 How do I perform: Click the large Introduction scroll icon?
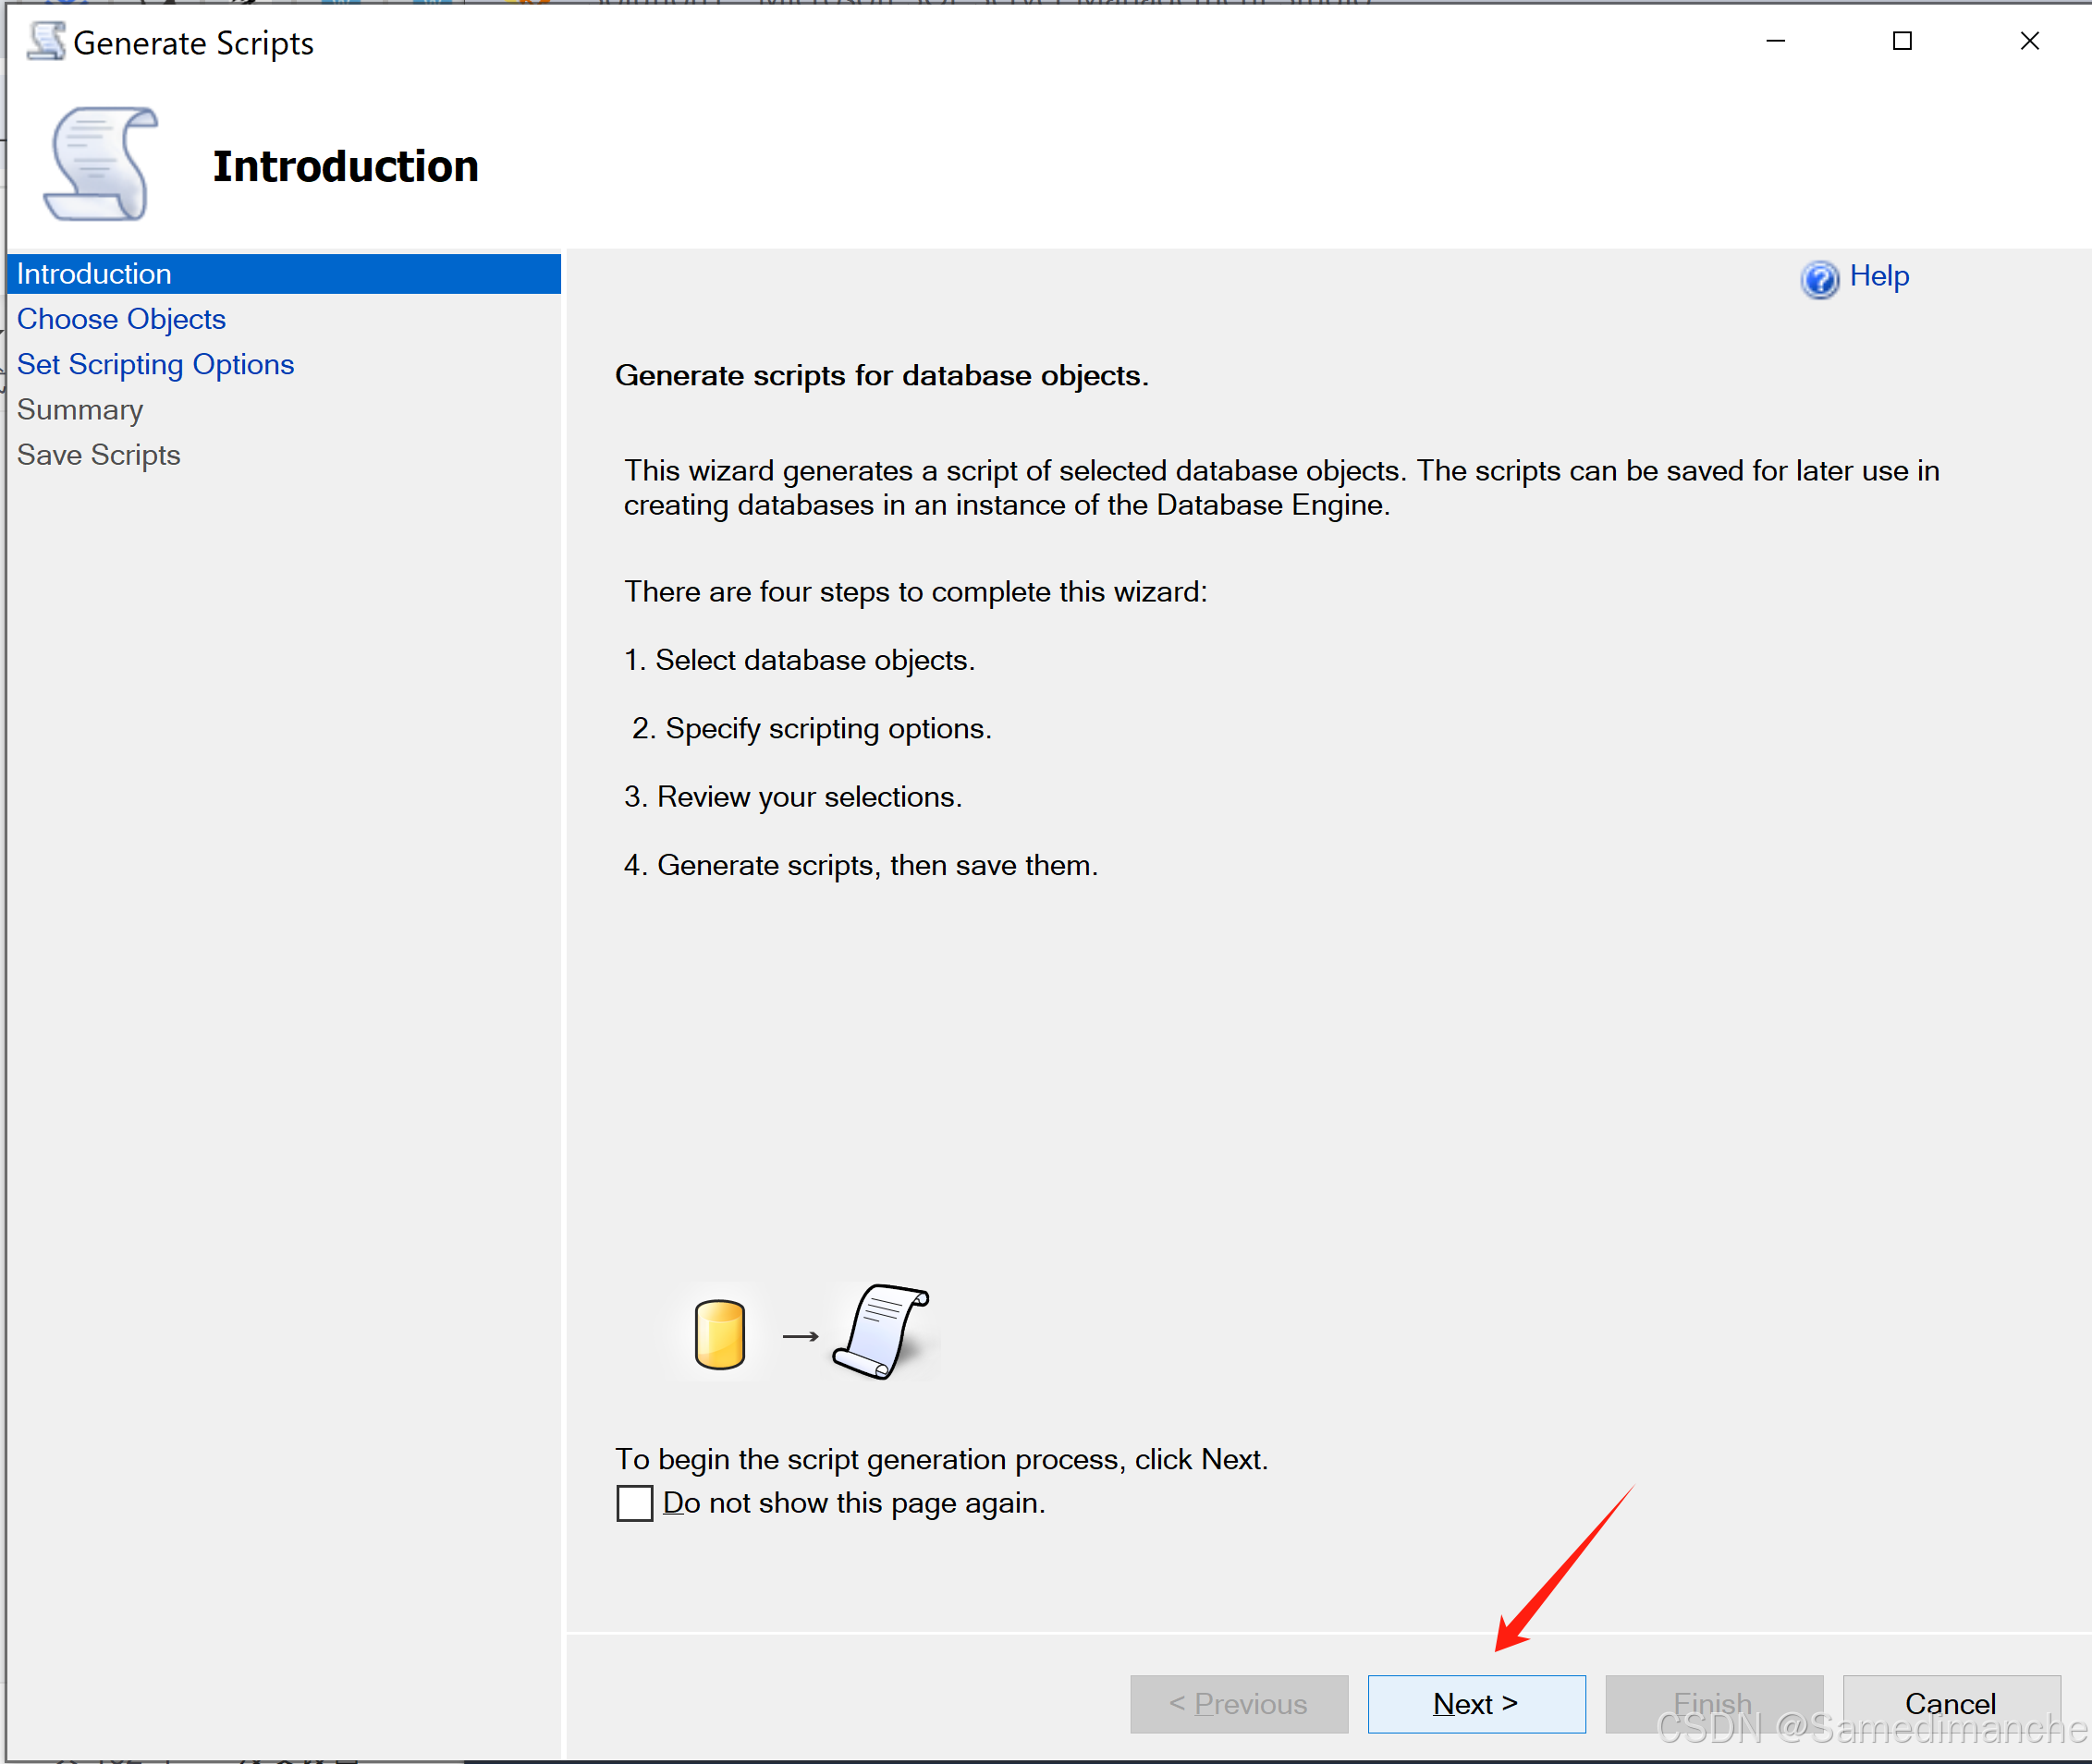click(x=101, y=164)
